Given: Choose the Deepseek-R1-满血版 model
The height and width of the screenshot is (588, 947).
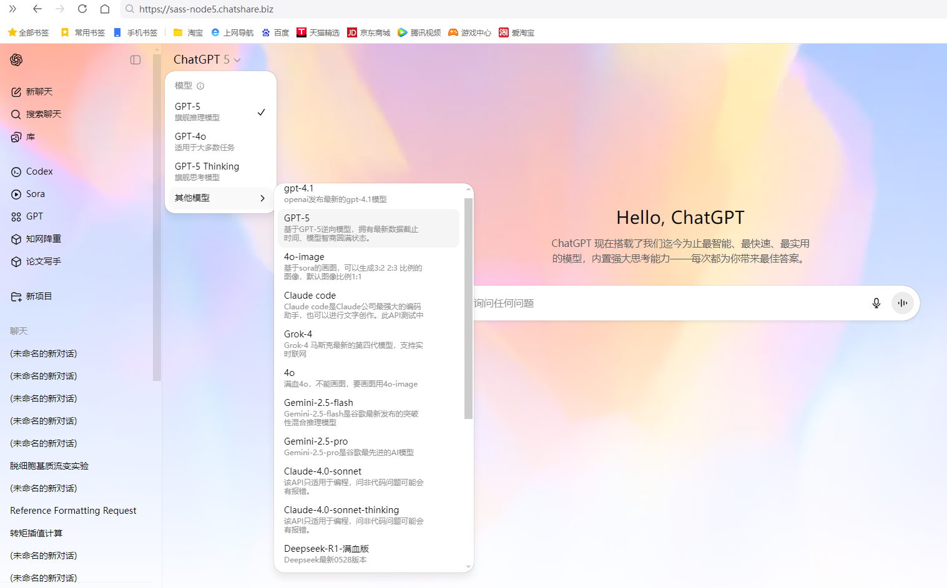Looking at the screenshot, I should (368, 554).
